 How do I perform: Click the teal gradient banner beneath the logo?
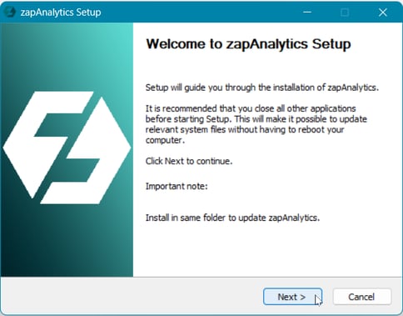pyautogui.click(x=67, y=242)
